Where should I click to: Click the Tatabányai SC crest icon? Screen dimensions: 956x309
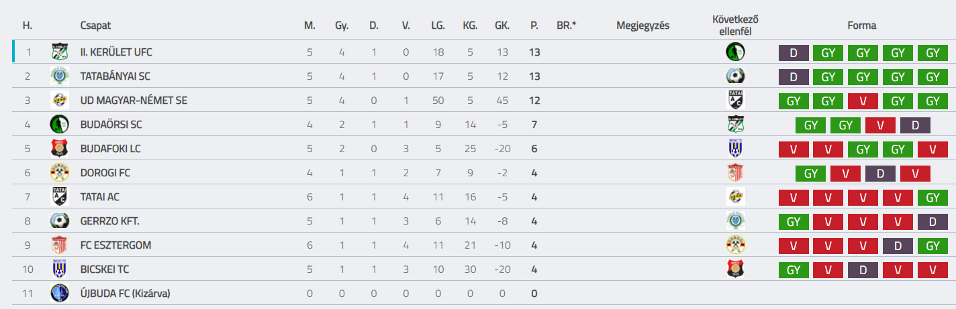(60, 76)
